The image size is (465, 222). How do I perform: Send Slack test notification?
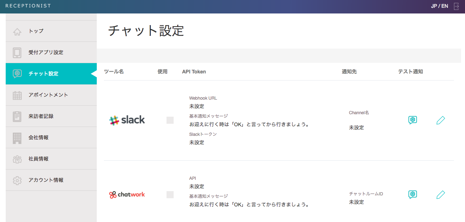[x=412, y=120]
